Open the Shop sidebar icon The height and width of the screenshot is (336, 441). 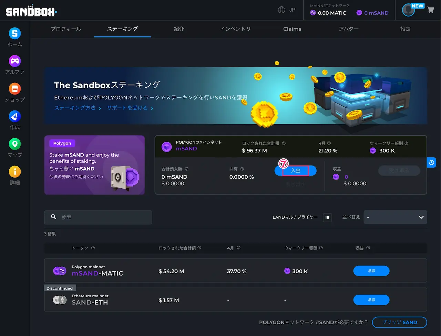[x=15, y=89]
